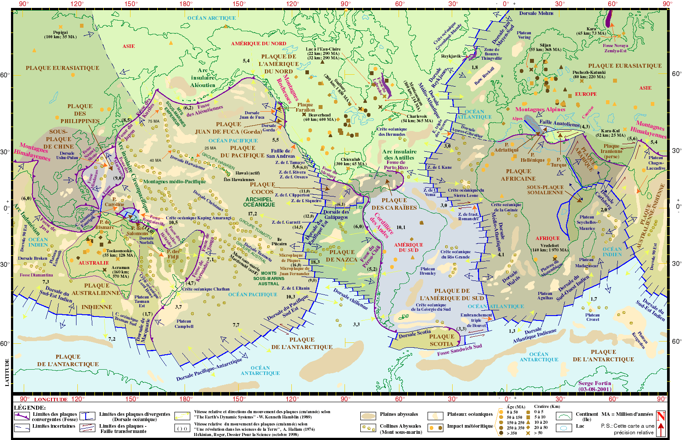Click 'PLAQUE DE L'AMÉRIQUE DU SUD' label

[452, 295]
